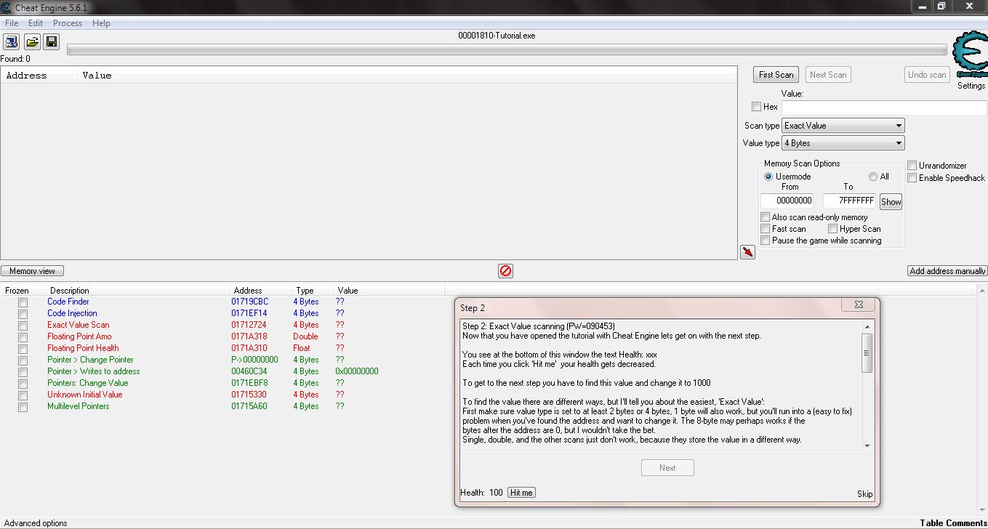Click the save floppy disk icon
The width and height of the screenshot is (988, 529).
coord(52,41)
